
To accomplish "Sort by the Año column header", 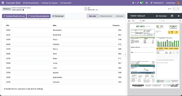I will click(8, 25).
